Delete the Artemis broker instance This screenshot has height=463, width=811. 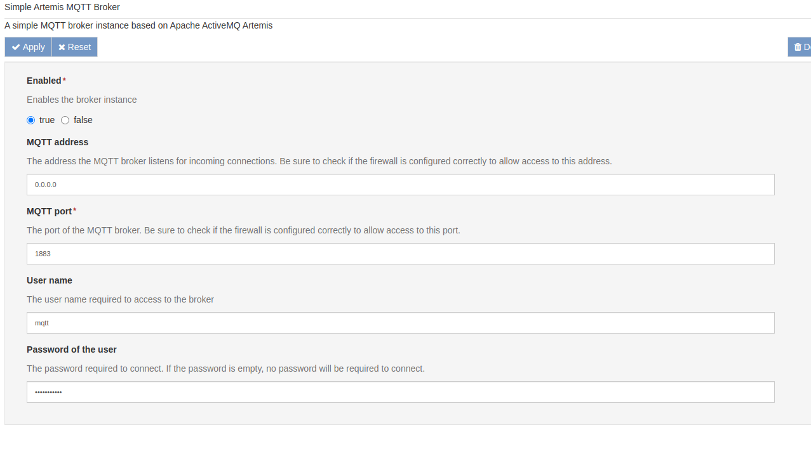pos(801,46)
